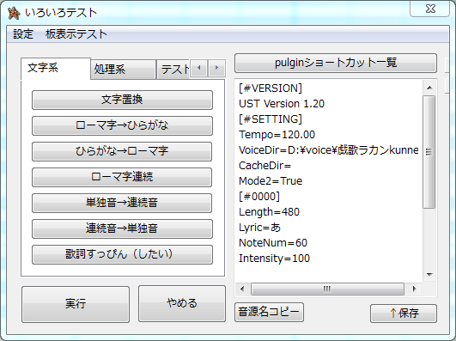This screenshot has height=341, width=456.
Task: Click the 音源名コピー button
Action: tap(269, 312)
